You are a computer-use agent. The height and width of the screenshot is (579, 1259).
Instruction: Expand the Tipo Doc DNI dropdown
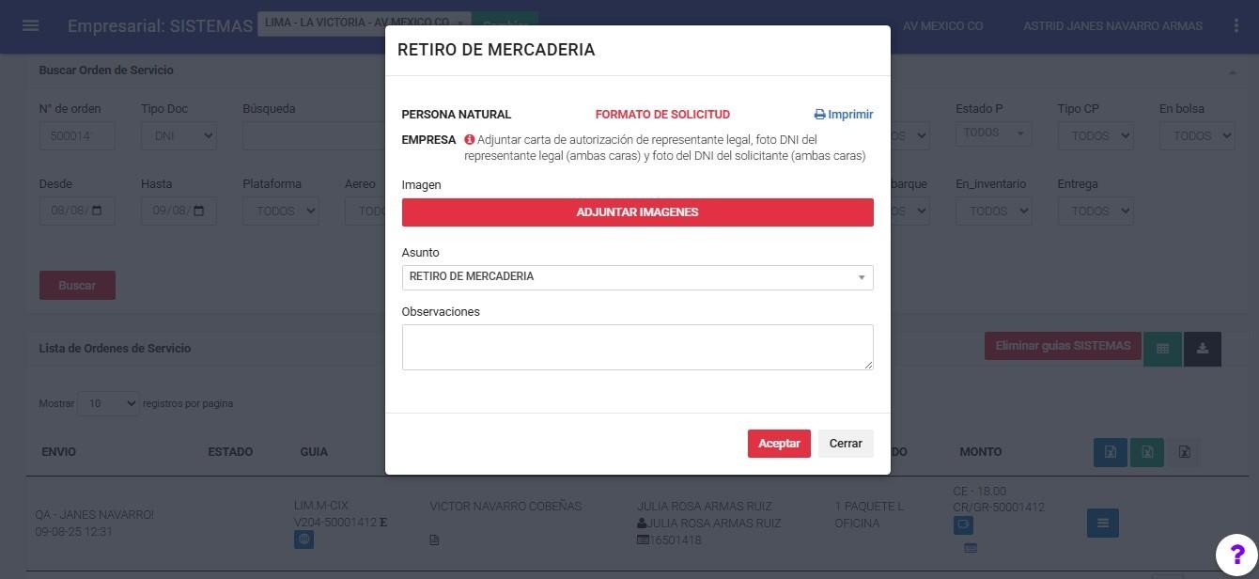[x=179, y=135]
